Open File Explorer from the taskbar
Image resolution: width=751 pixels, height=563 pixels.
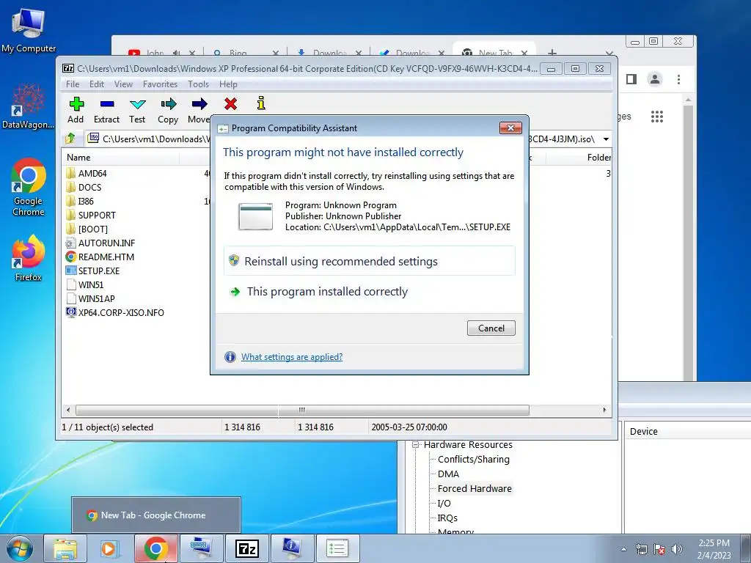[x=65, y=548]
